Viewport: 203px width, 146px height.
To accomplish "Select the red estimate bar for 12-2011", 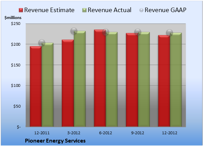I will point(36,86).
